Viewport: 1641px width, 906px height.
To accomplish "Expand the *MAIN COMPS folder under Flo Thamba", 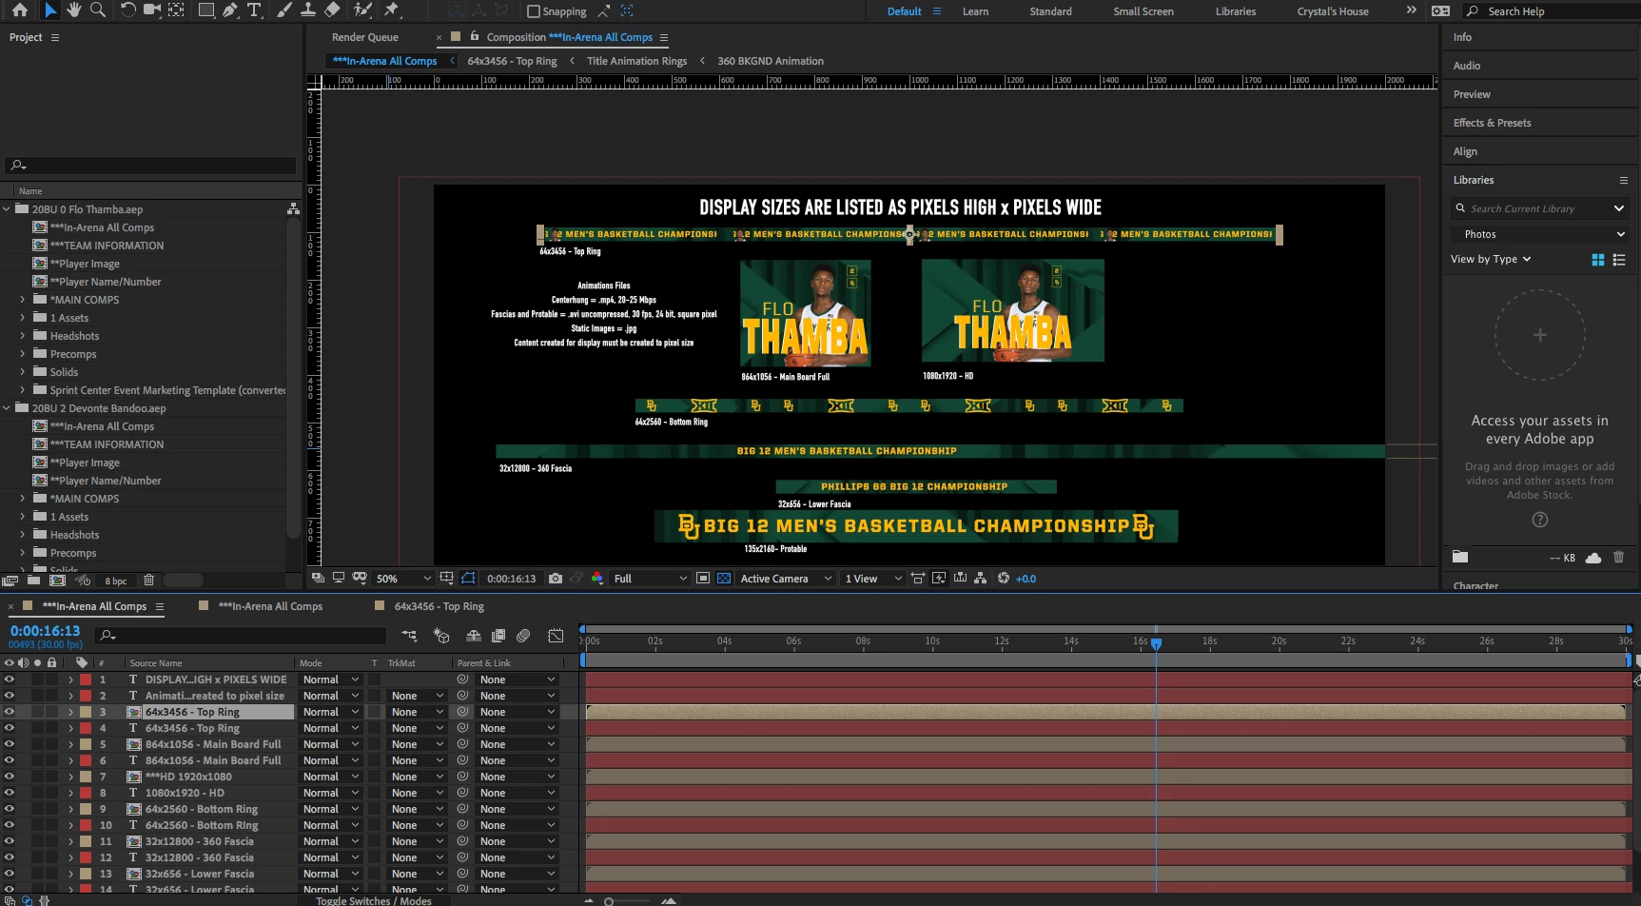I will [x=23, y=300].
